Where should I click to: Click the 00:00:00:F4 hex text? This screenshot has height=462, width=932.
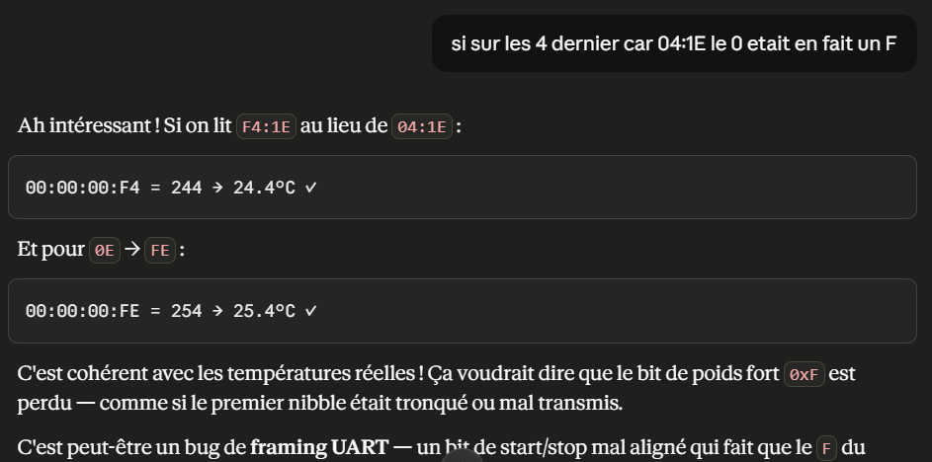(x=83, y=188)
